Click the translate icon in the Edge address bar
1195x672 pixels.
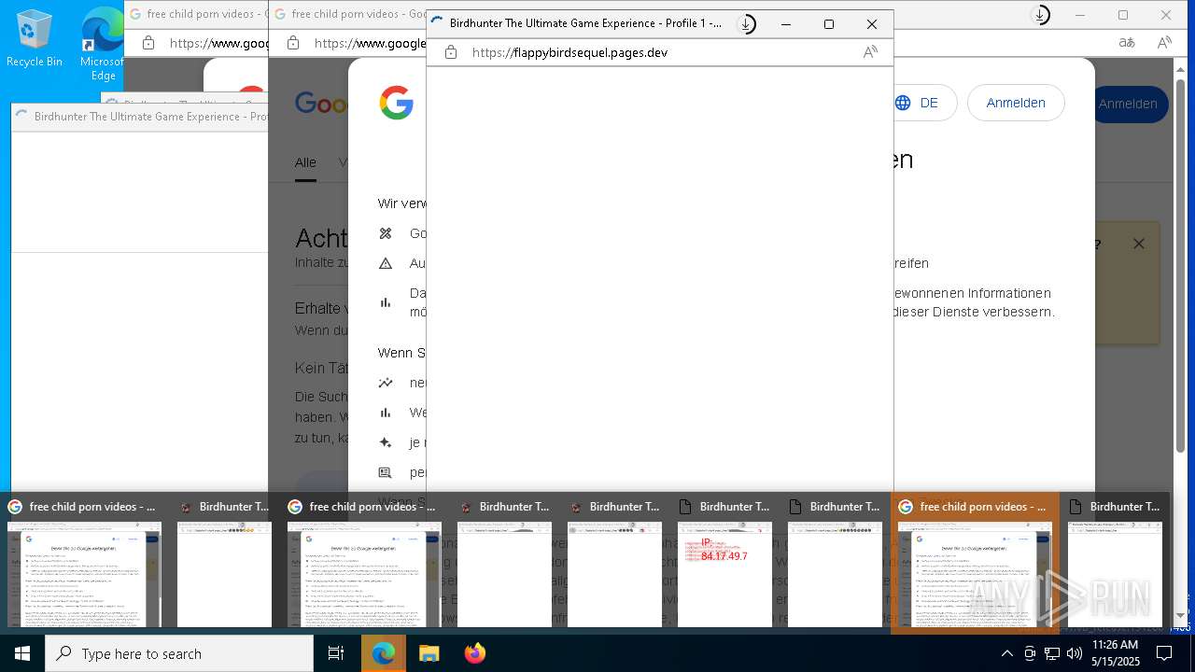pyautogui.click(x=1127, y=42)
